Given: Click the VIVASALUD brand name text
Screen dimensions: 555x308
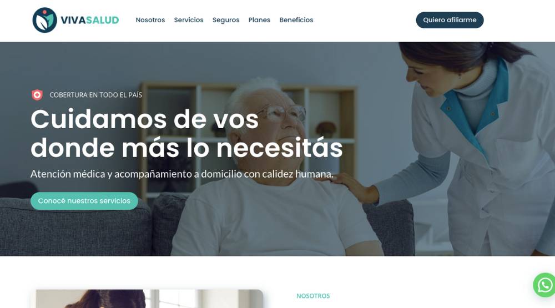Looking at the screenshot, I should [x=89, y=20].
